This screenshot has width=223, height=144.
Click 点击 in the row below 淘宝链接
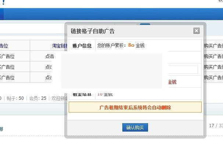pos(50,56)
